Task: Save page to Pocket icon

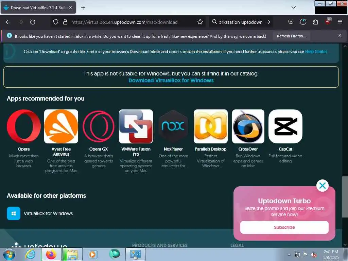Action: (x=291, y=22)
